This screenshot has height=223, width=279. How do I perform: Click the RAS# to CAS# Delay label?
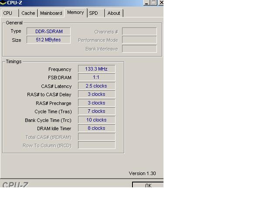click(x=49, y=95)
